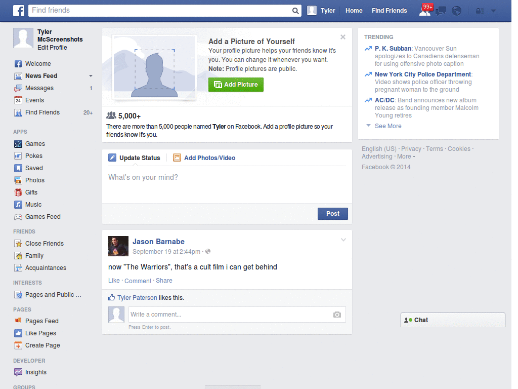Screen dimensions: 518x389
Task: Click Share link under the post
Action: point(164,281)
